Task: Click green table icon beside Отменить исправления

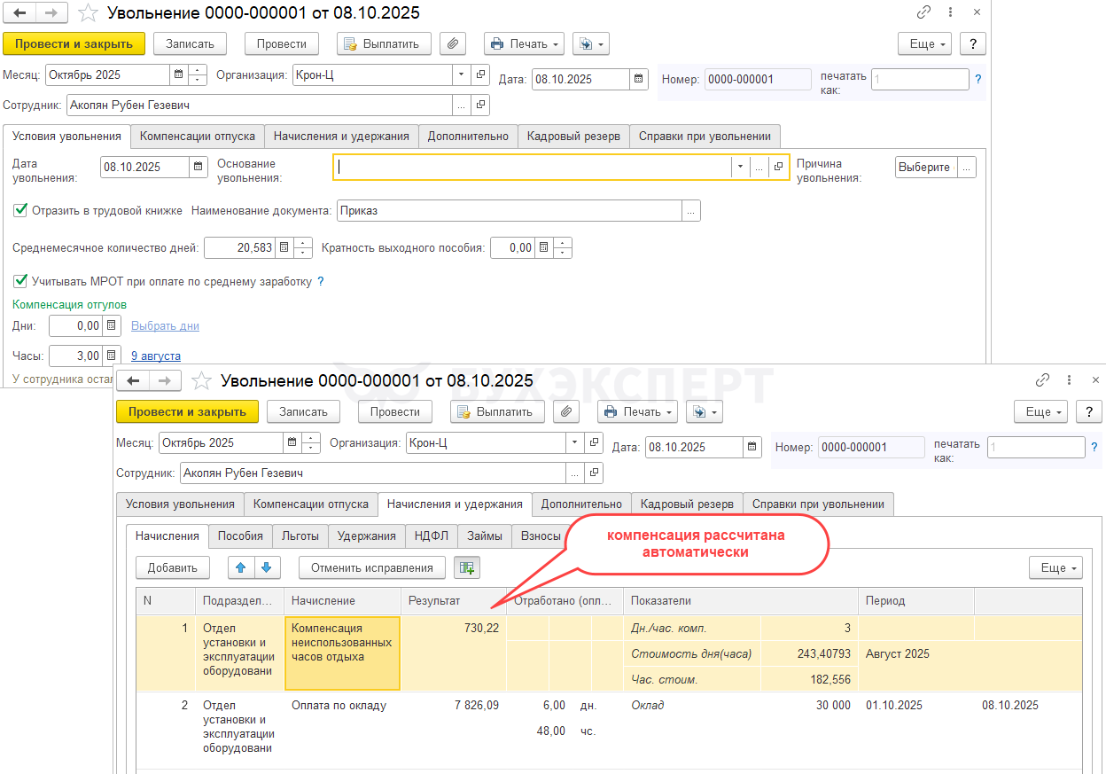Action: (466, 567)
